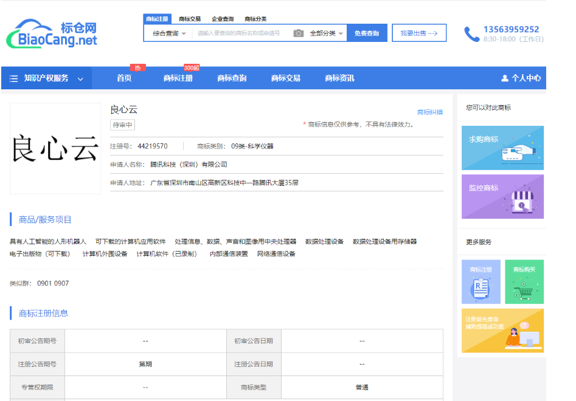Open the blue 商标注册 service tile

(x=481, y=282)
